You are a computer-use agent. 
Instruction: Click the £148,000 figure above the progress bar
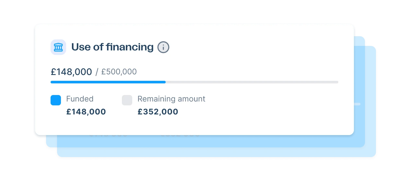71,72
